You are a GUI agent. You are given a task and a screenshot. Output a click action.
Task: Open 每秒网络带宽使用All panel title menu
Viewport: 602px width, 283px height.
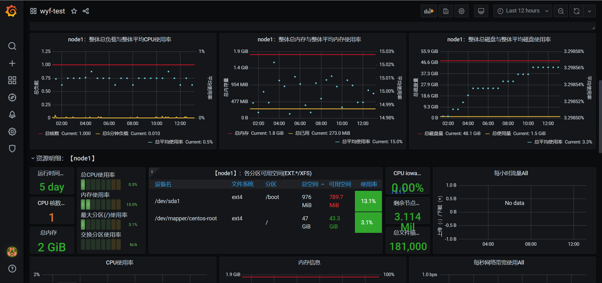(499, 263)
